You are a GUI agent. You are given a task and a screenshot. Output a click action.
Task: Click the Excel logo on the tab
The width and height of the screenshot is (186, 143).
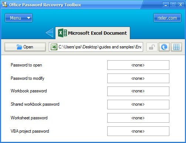pyautogui.click(x=62, y=33)
